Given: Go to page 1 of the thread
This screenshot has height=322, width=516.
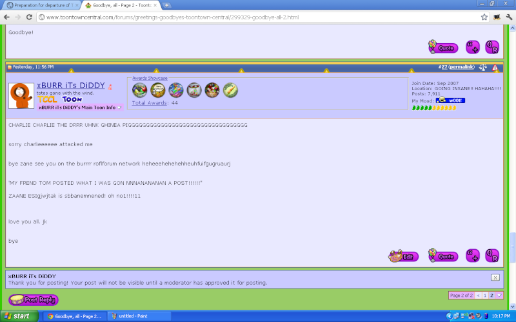Looking at the screenshot, I should click(x=485, y=296).
